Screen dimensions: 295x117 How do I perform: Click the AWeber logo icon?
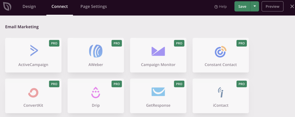tap(96, 51)
